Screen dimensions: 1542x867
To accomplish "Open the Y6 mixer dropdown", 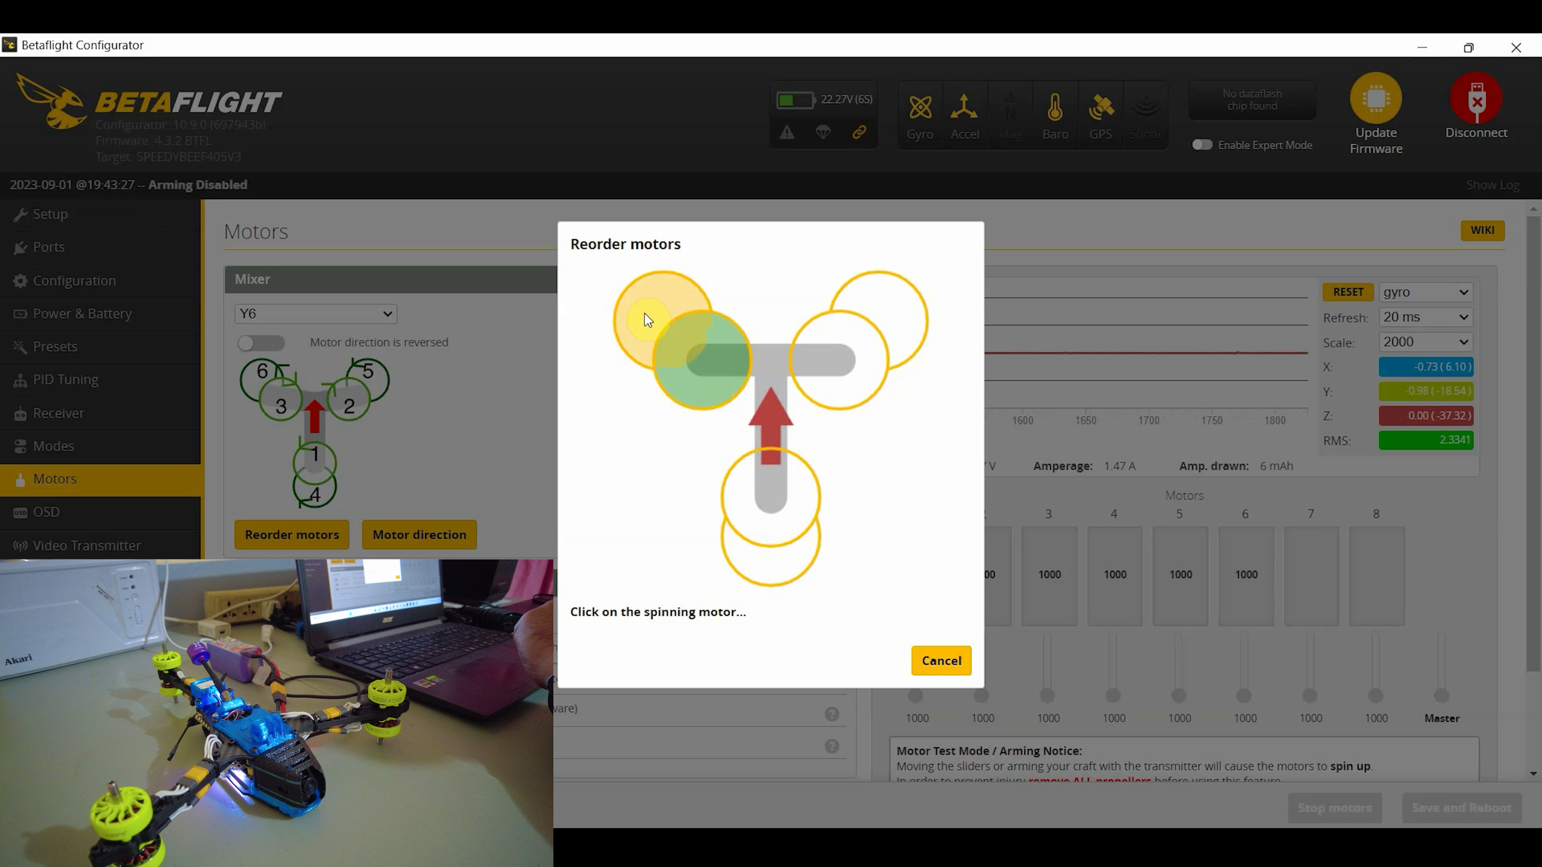I will (315, 313).
